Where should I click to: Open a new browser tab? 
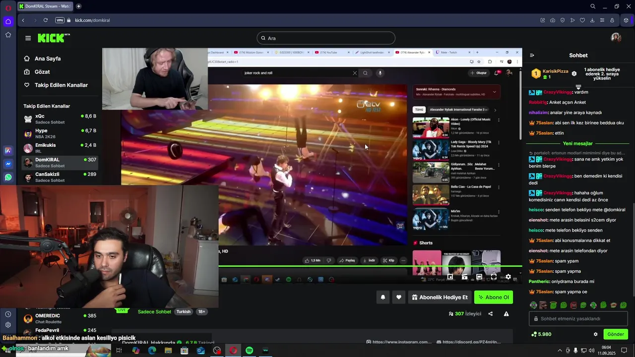[x=78, y=6]
